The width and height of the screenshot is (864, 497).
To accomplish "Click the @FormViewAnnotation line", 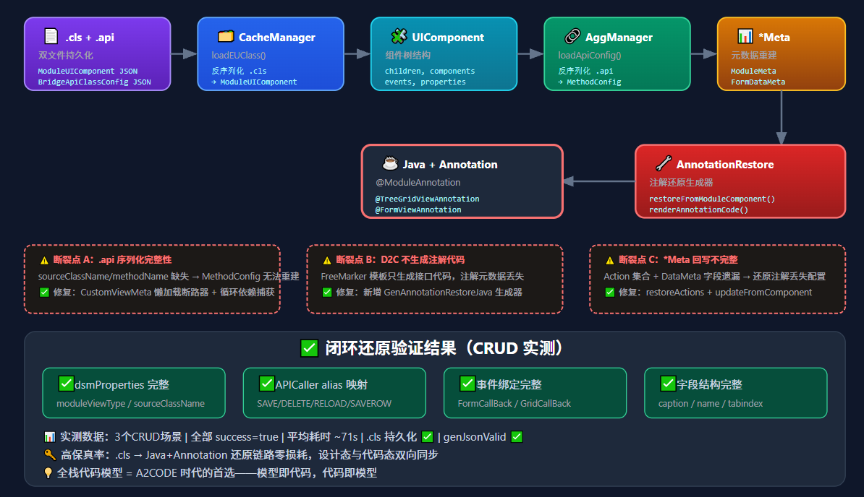I will 419,210.
